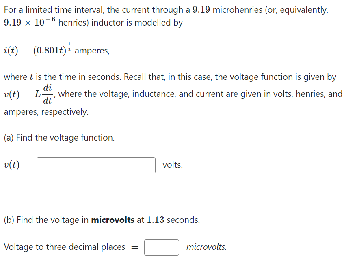Screen dimensions: 357x258
Task: Click the microvolts answer input box
Action: click(x=161, y=247)
